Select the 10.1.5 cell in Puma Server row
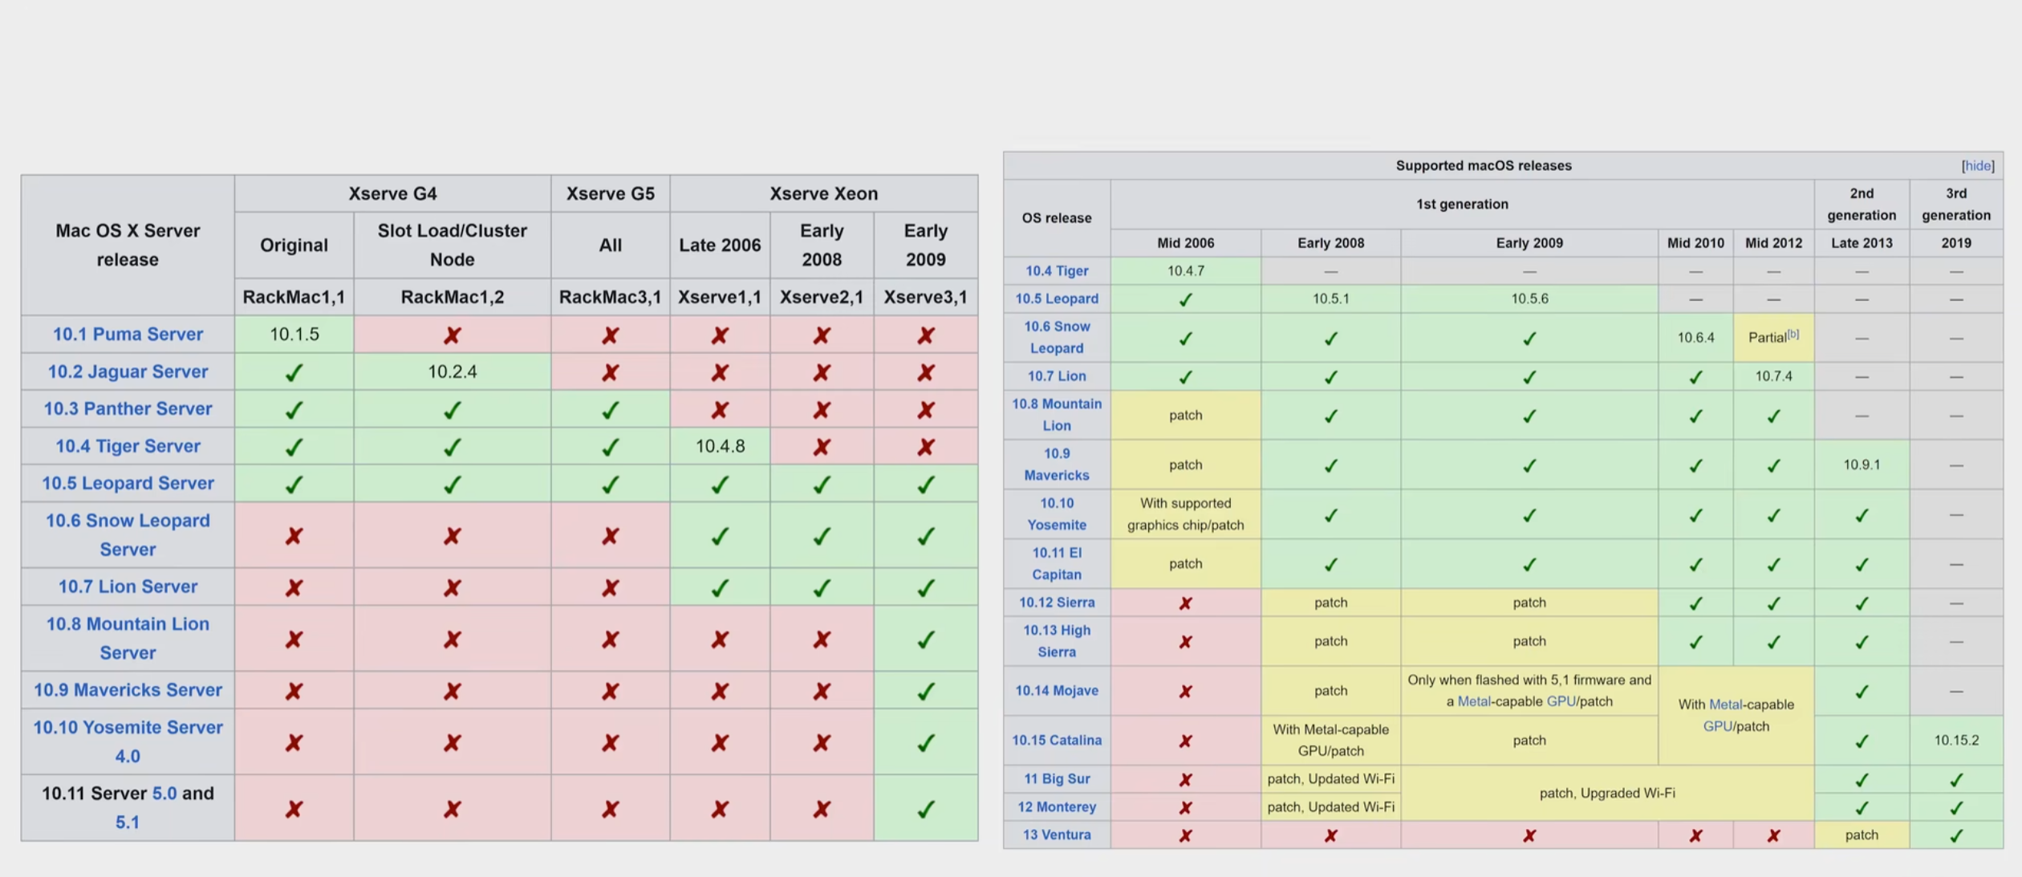 294,335
